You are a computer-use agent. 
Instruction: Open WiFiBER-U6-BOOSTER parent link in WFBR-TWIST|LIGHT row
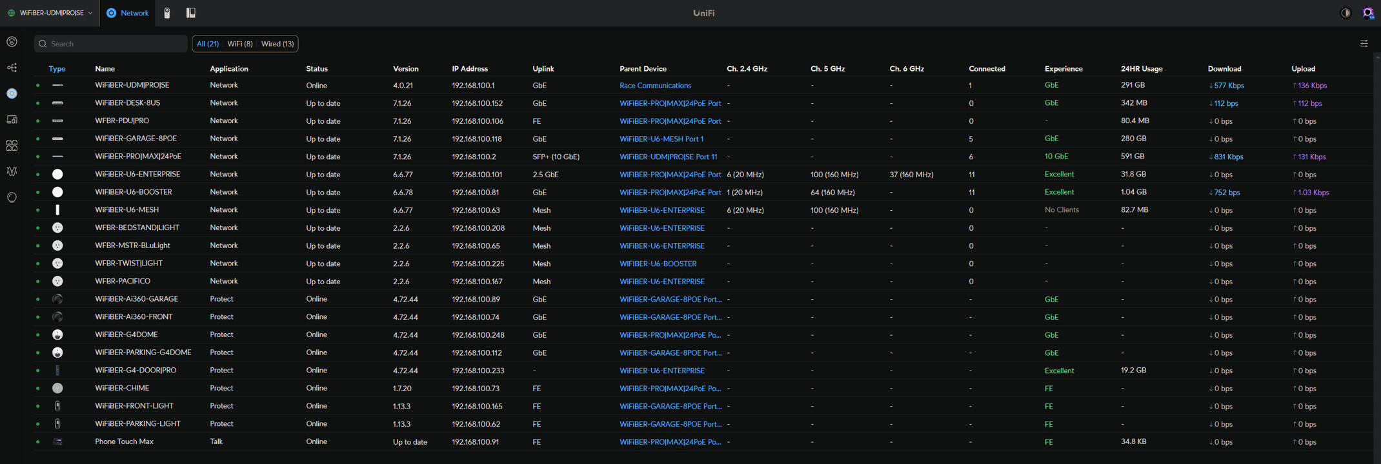[658, 264]
